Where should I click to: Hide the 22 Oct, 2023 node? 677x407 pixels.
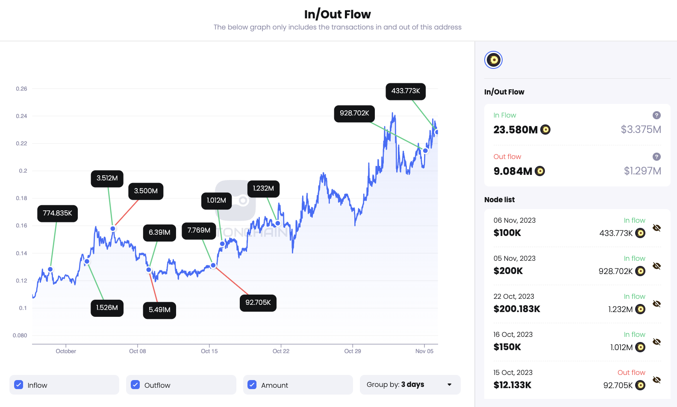[x=657, y=304]
